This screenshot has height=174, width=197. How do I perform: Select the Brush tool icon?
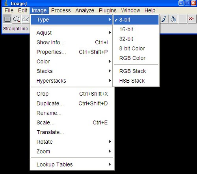164,19
